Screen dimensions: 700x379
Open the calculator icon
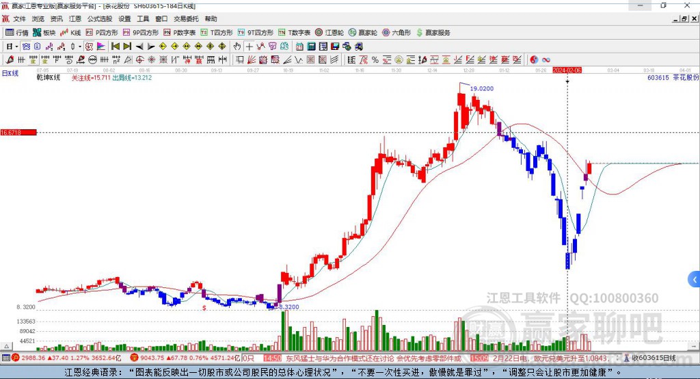[x=311, y=47]
